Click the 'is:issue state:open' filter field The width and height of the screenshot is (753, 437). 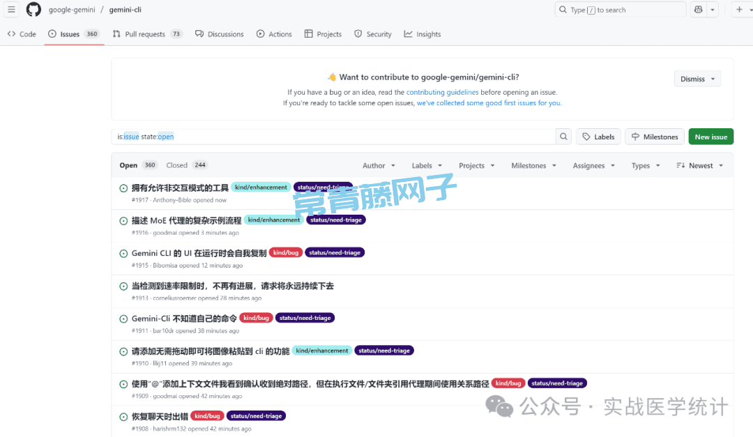point(333,137)
